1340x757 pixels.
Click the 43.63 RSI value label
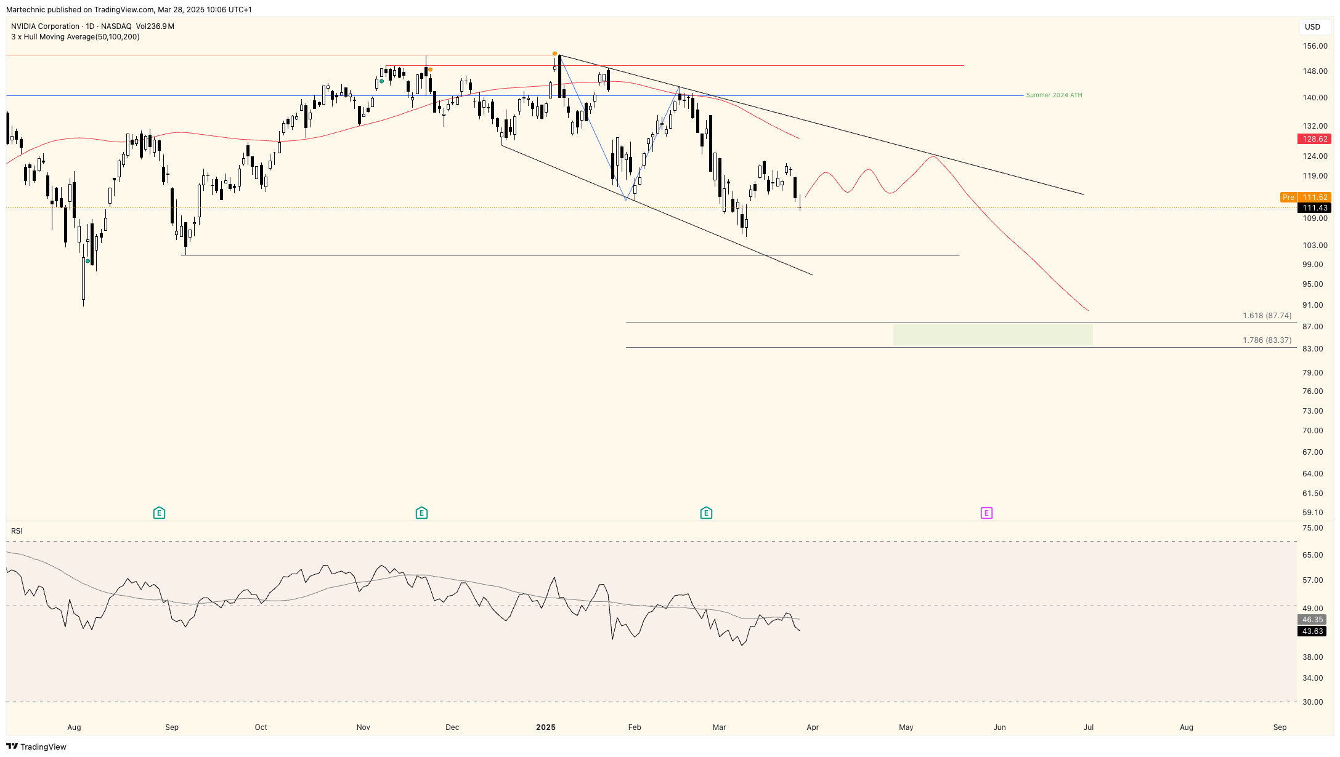1312,631
